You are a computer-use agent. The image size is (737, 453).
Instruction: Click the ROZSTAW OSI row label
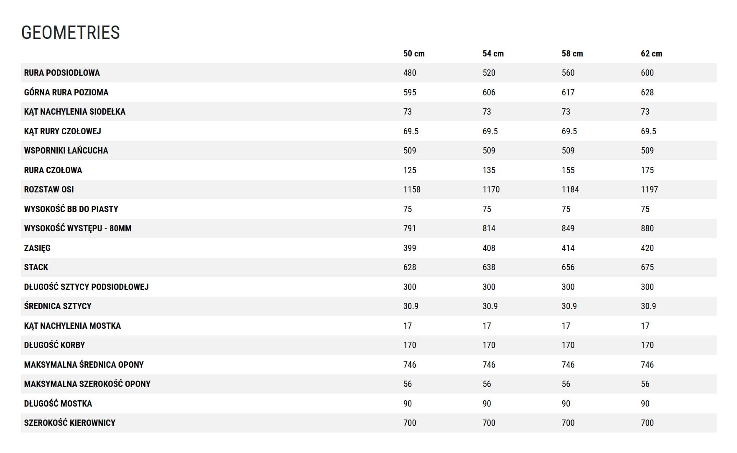coord(49,189)
